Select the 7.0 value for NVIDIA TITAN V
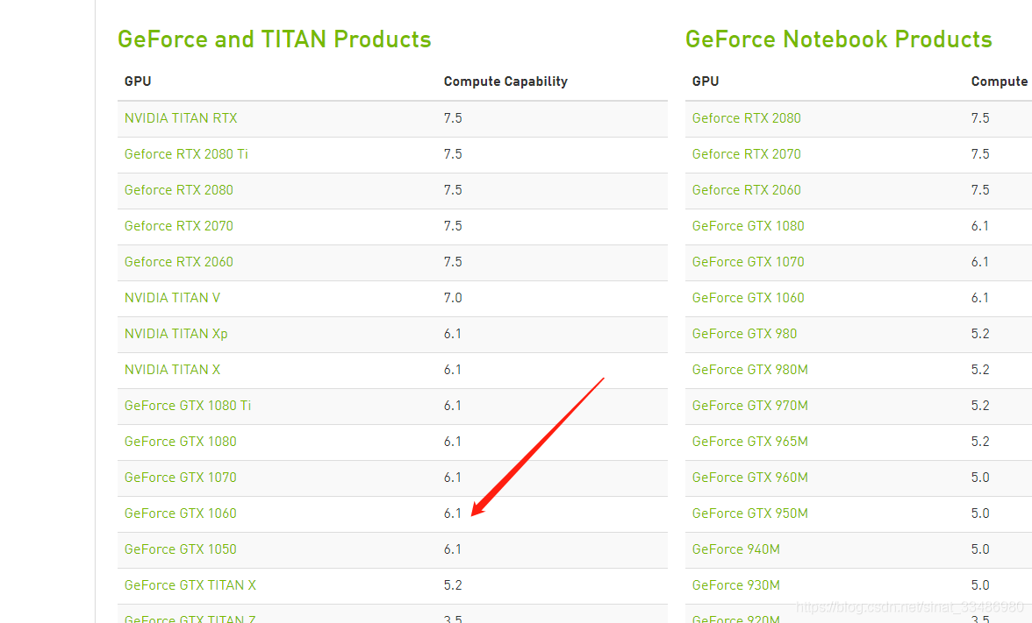 pos(453,298)
